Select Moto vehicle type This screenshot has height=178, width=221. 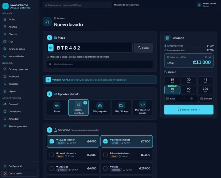[x=57, y=108]
